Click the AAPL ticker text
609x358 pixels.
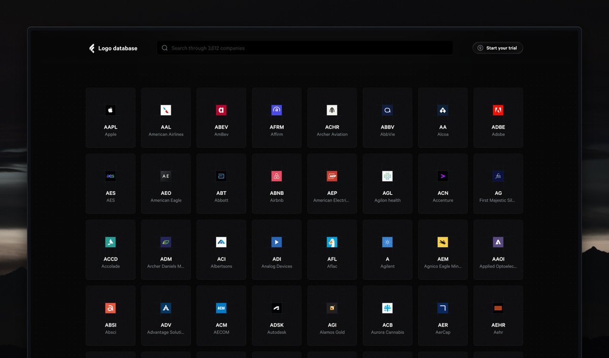point(111,127)
